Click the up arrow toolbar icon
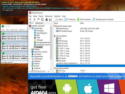 [x=38, y=19]
